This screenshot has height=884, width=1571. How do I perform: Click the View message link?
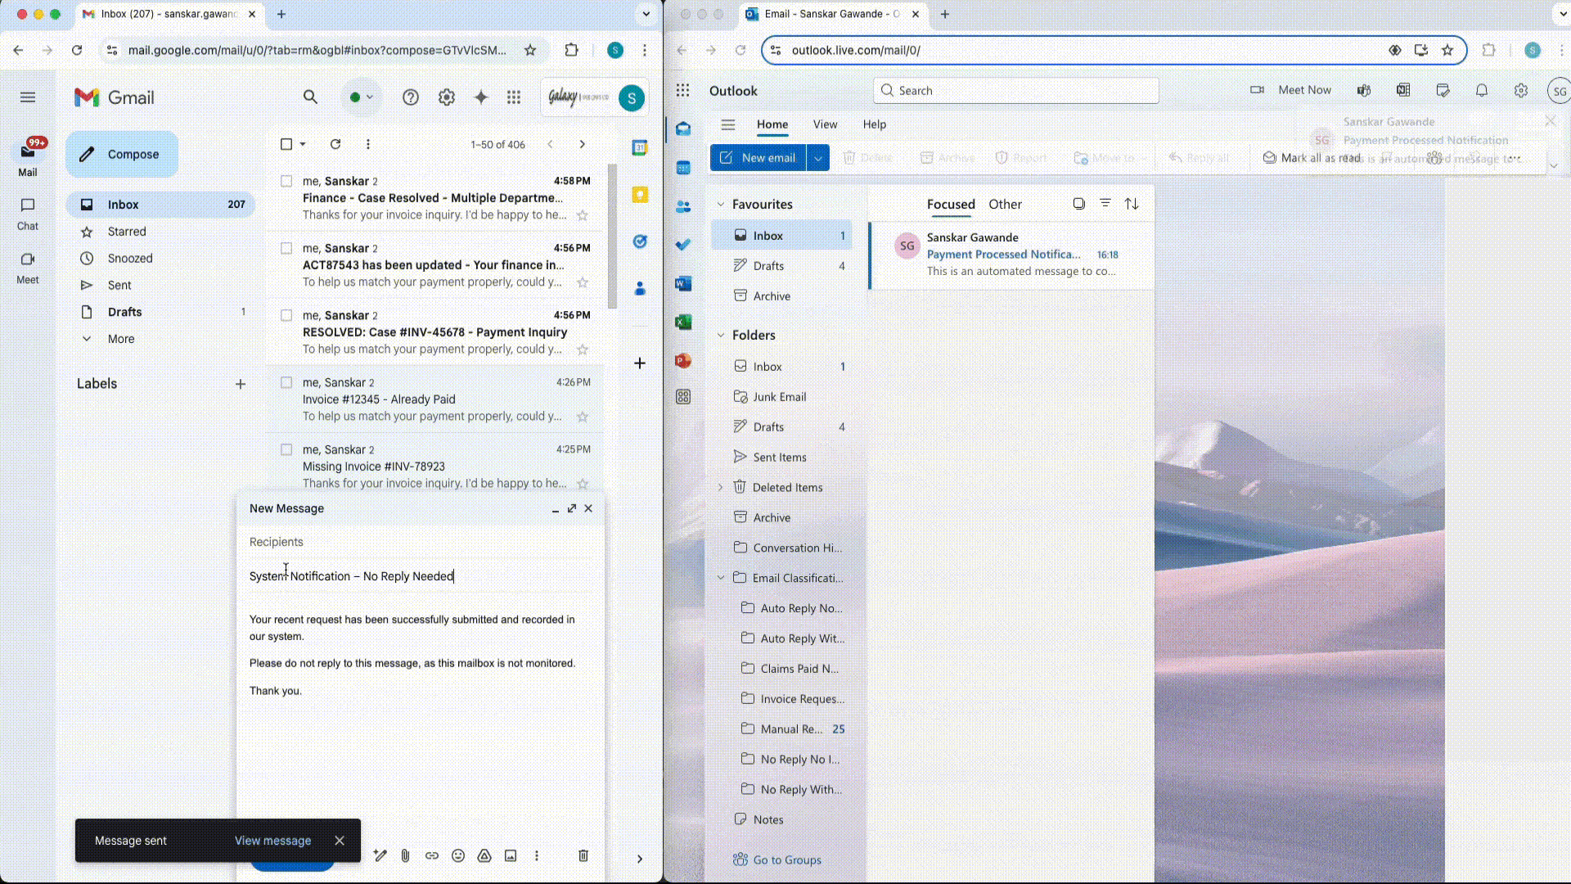point(272,841)
